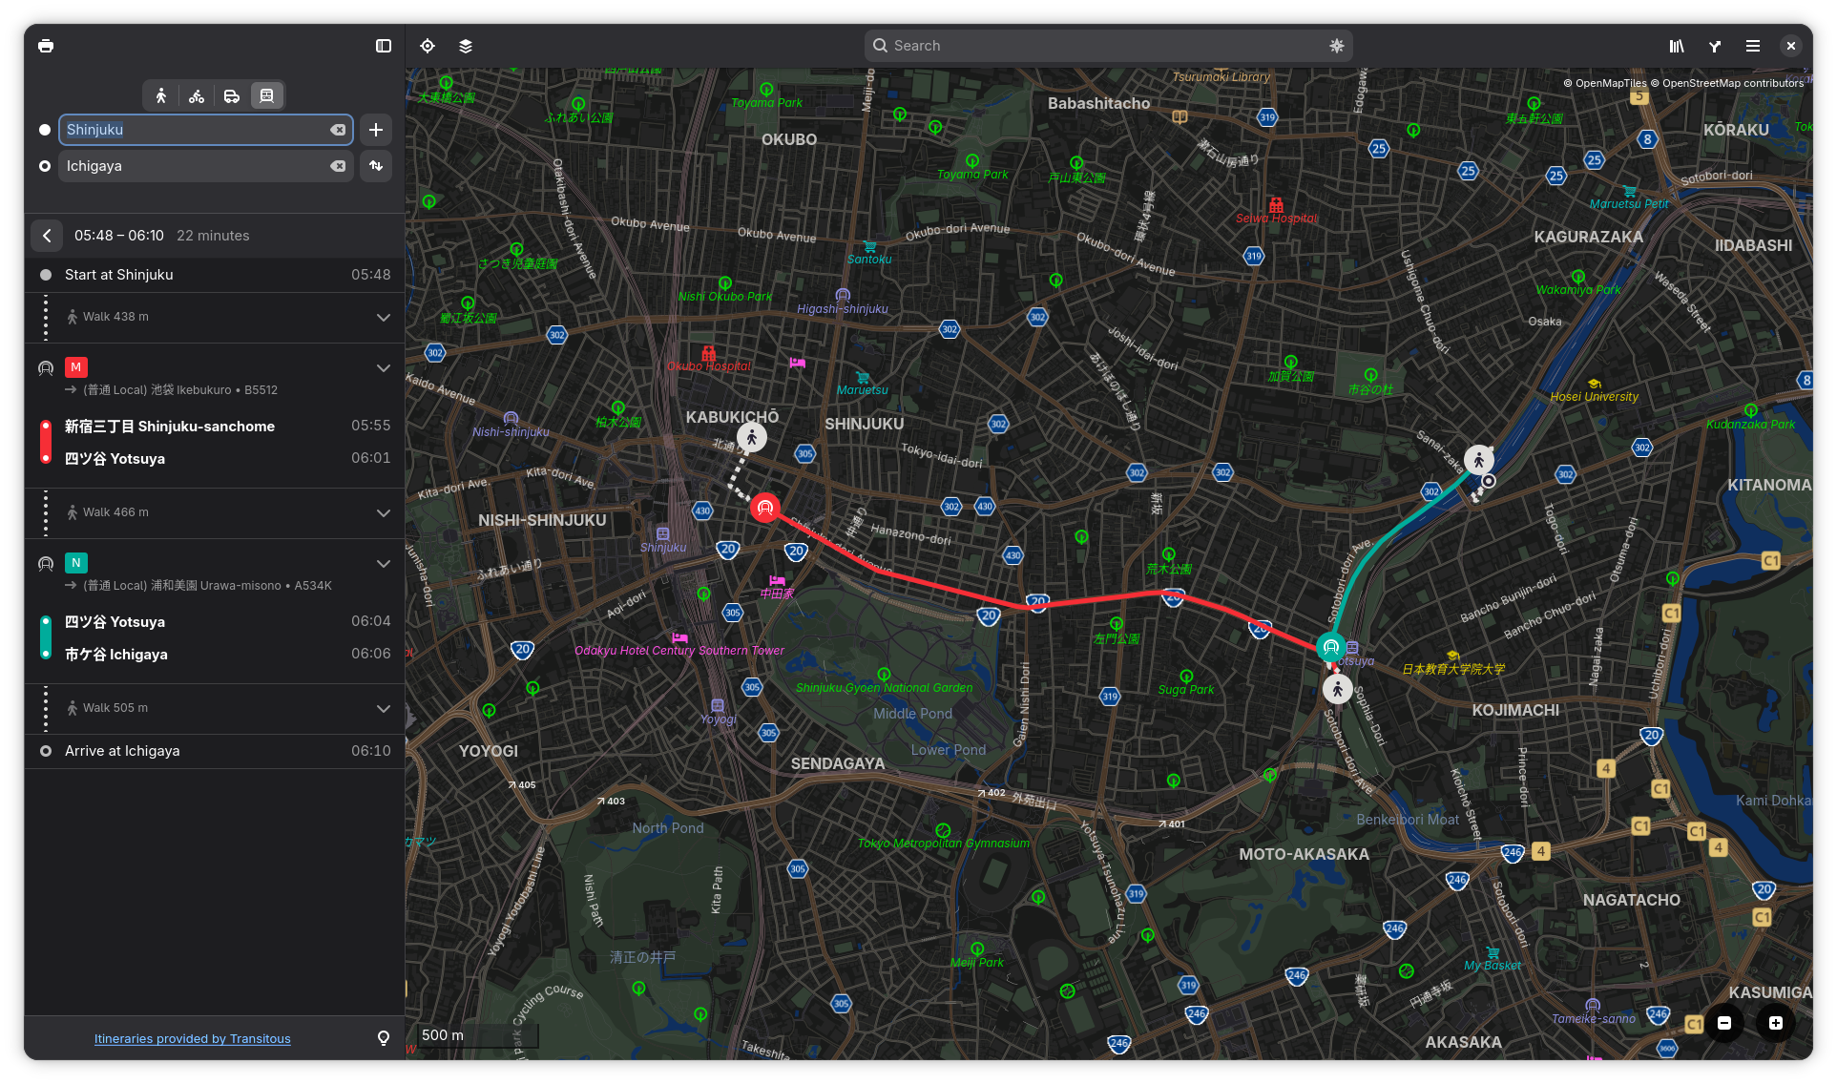Toggle the sidebar panel icon
Image resolution: width=1837 pixels, height=1084 pixels.
(384, 46)
